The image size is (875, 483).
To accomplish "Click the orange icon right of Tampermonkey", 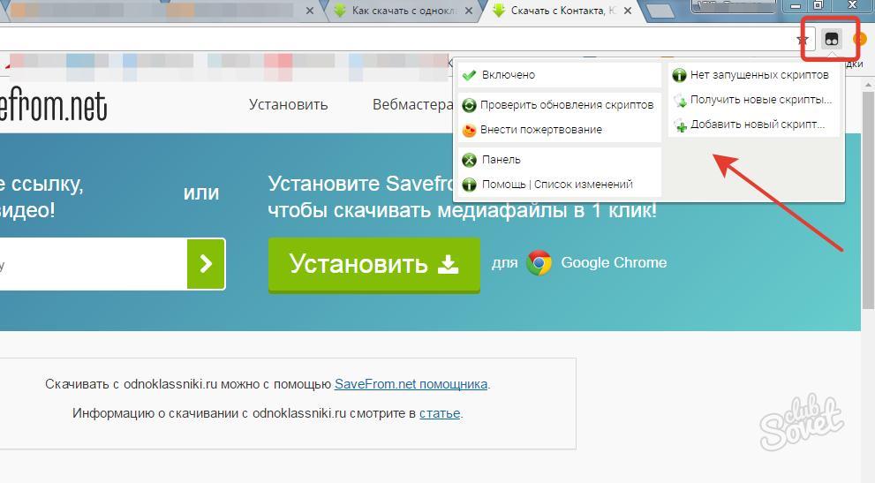I will [860, 40].
